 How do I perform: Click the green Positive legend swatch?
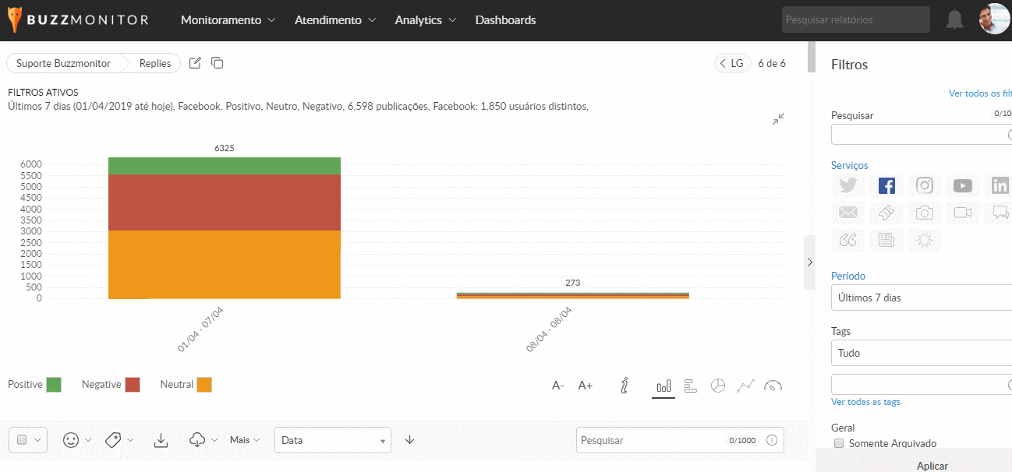coord(54,385)
